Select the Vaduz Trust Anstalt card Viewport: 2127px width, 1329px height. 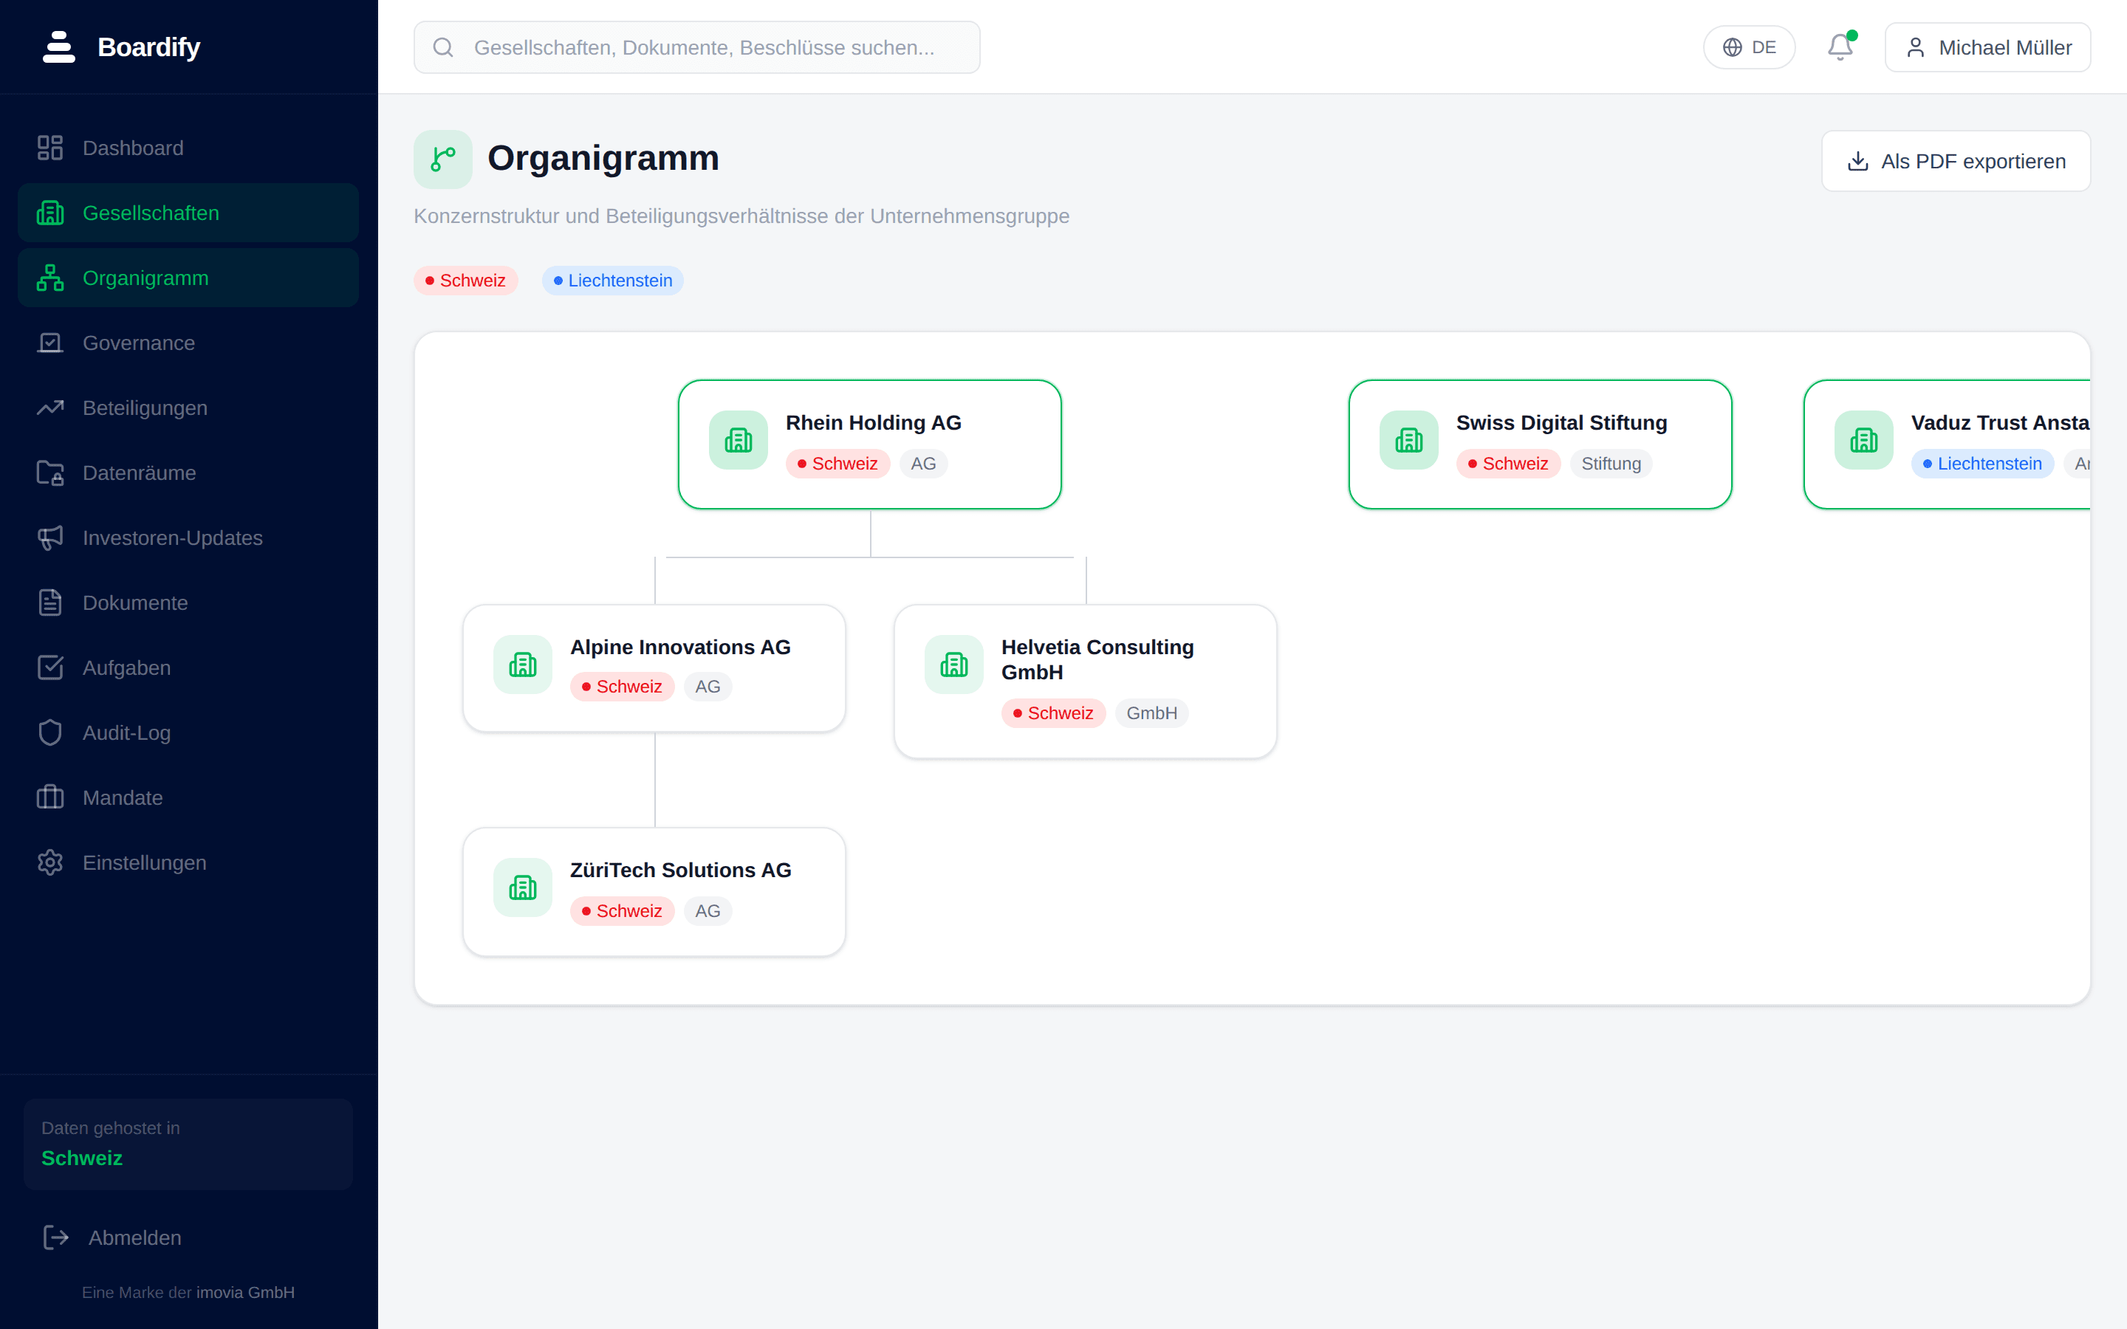pyautogui.click(x=1947, y=444)
